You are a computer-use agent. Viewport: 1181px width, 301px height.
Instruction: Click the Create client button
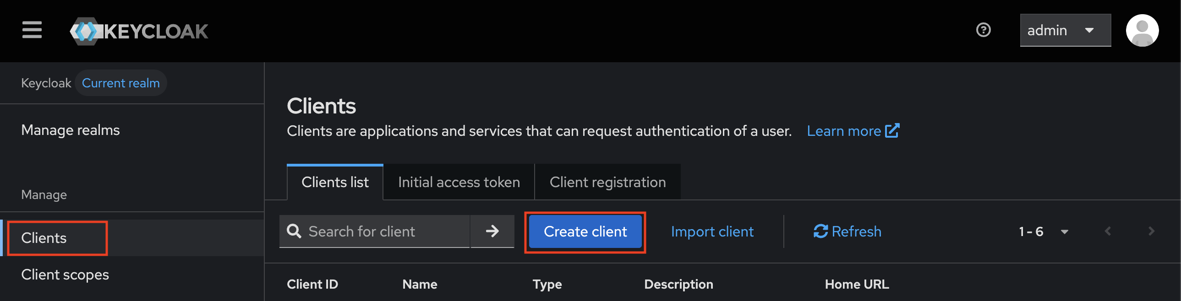tap(585, 231)
